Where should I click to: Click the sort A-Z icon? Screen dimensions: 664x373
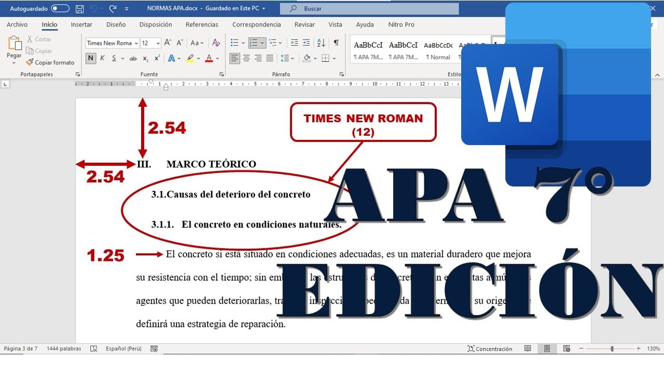click(321, 43)
